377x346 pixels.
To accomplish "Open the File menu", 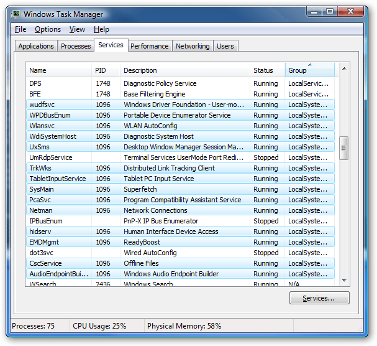I will coord(20,29).
